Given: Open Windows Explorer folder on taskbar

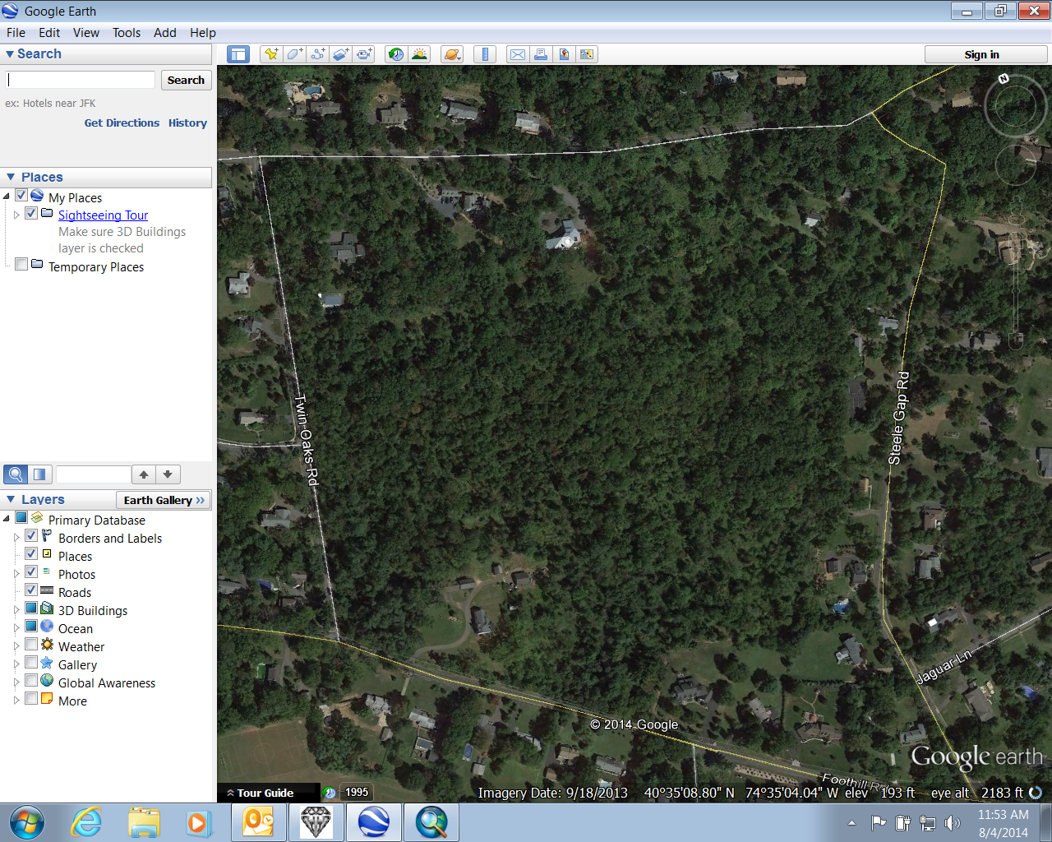Looking at the screenshot, I should pyautogui.click(x=144, y=822).
